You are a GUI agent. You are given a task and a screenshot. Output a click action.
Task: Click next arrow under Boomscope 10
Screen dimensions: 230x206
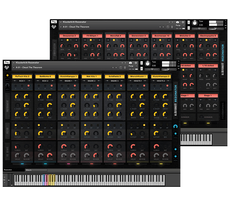(169, 40)
